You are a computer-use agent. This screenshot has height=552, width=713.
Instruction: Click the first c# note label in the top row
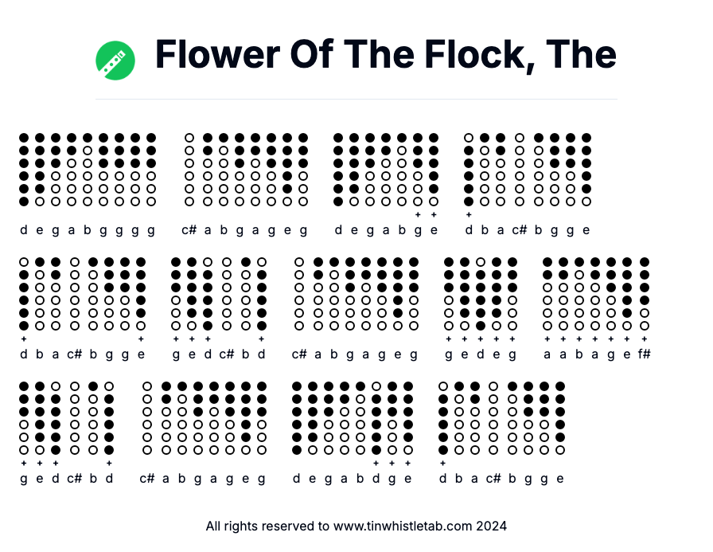189,230
